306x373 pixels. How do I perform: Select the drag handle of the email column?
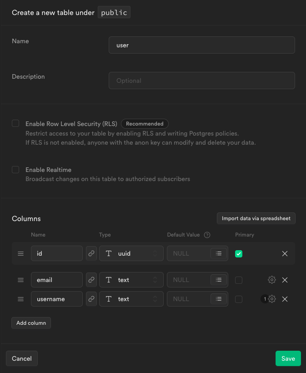coord(20,280)
